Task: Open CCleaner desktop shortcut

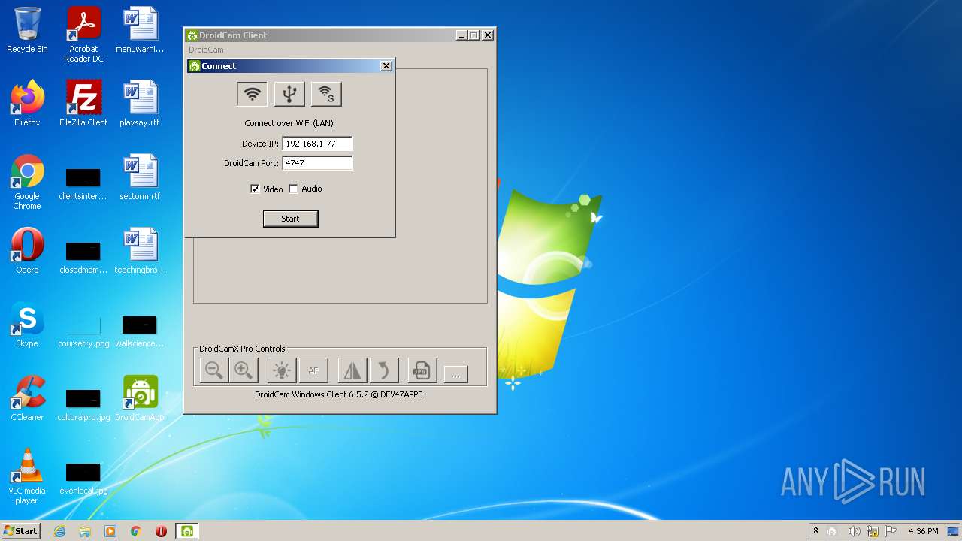Action: pyautogui.click(x=27, y=398)
